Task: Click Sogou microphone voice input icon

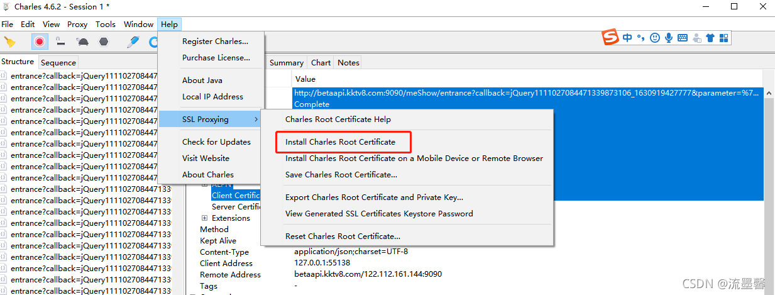Action: click(x=669, y=38)
